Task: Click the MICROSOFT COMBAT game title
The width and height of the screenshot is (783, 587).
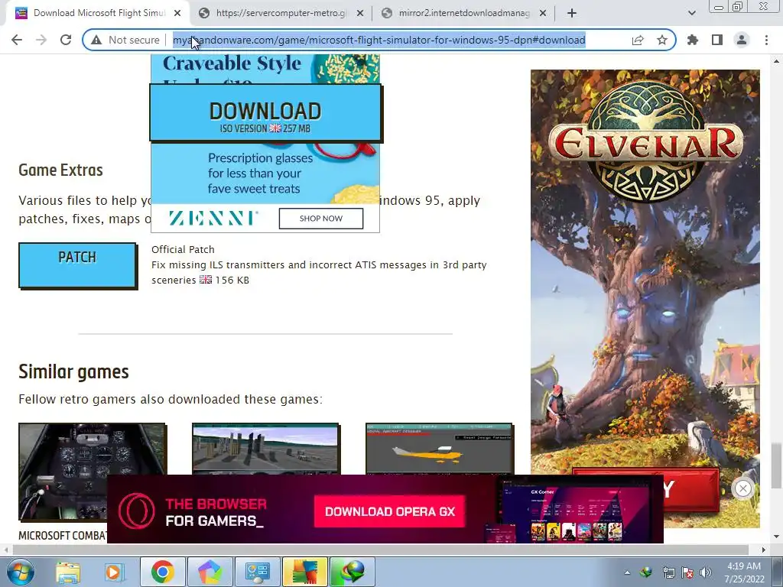Action: pos(63,536)
